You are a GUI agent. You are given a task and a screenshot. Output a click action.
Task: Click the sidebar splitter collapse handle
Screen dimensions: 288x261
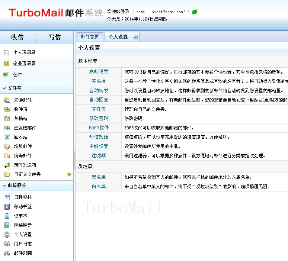pos(74,161)
